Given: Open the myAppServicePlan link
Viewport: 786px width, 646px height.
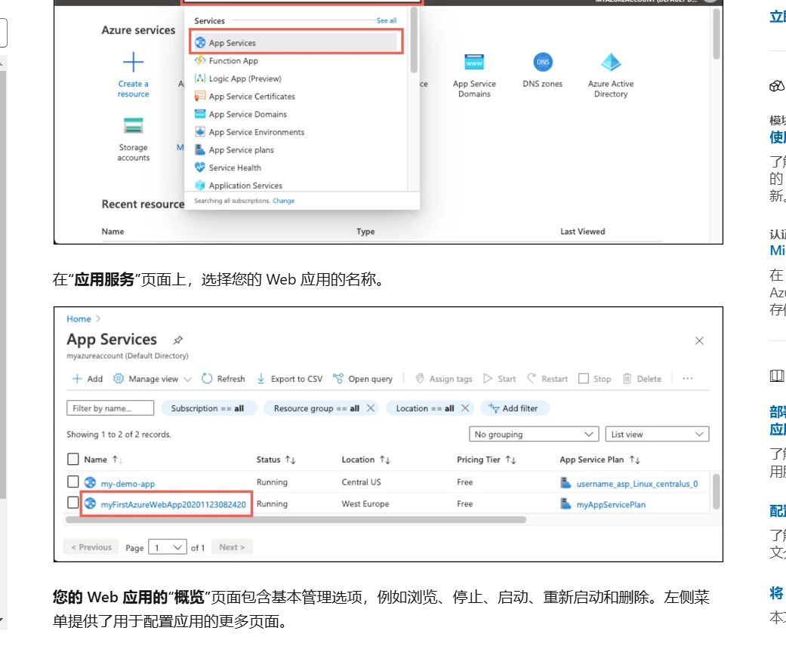Looking at the screenshot, I should pos(611,504).
